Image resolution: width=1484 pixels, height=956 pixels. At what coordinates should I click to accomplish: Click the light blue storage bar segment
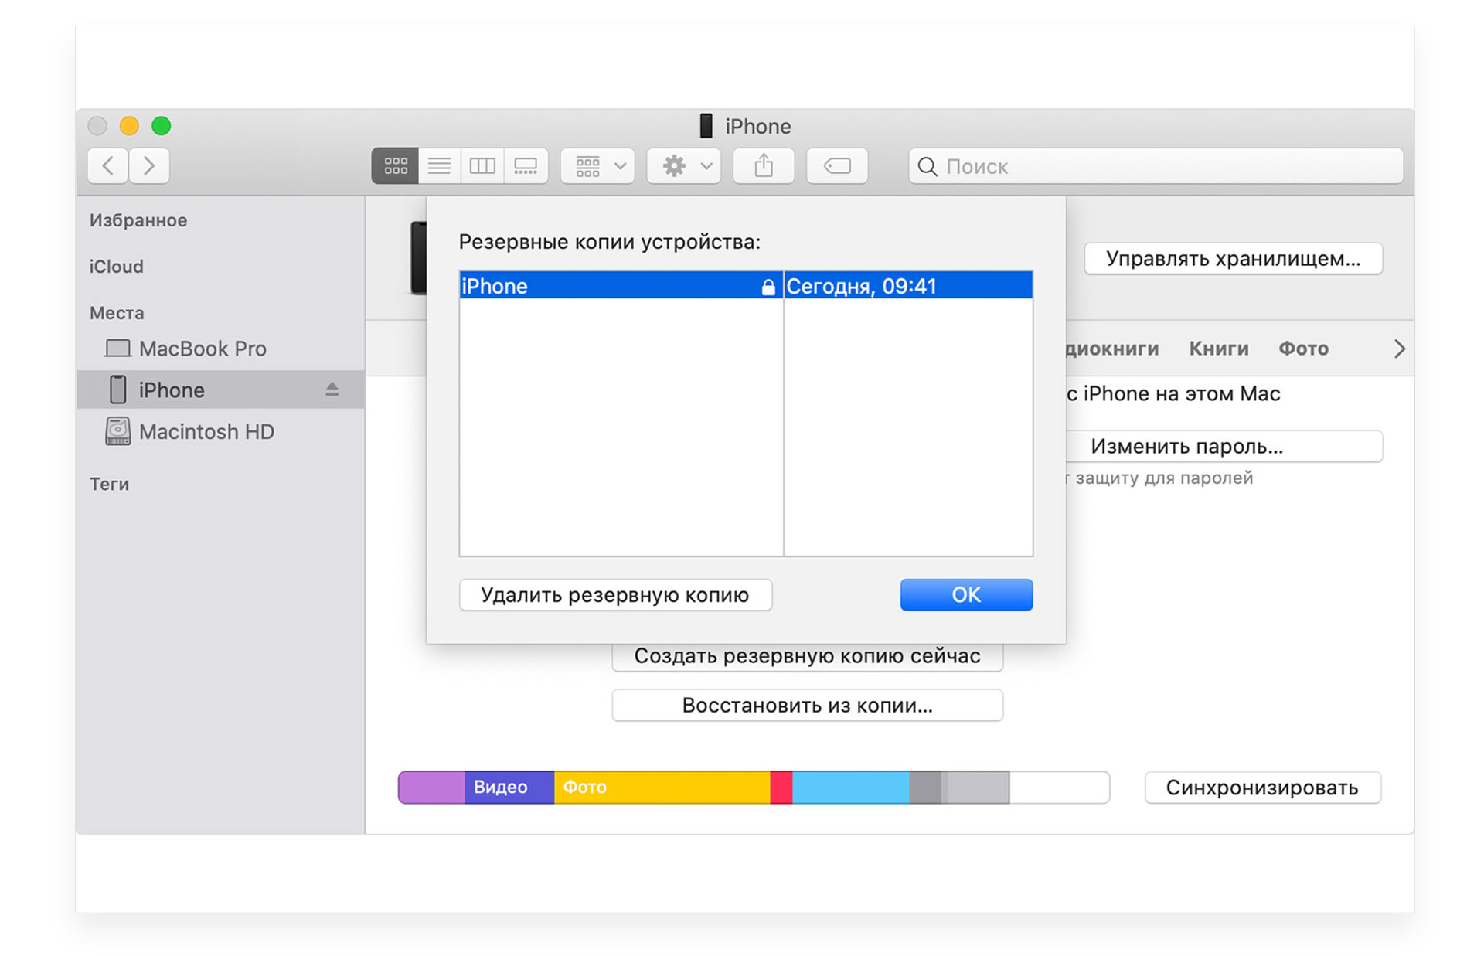pos(850,787)
